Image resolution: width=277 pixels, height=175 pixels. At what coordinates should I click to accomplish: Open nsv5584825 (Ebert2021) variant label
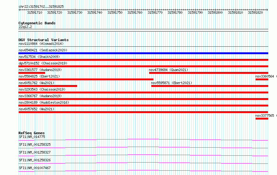[x=39, y=76]
